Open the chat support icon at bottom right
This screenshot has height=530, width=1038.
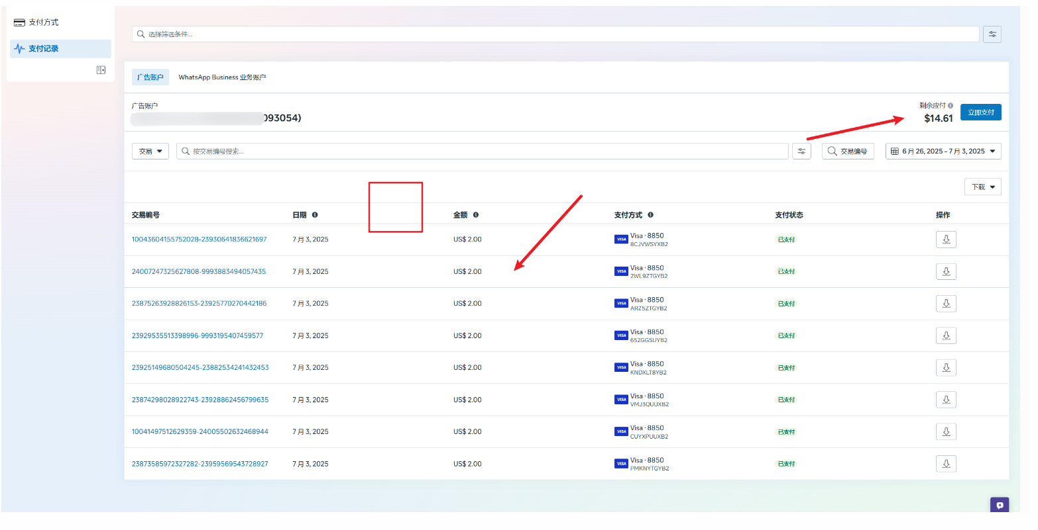(x=1000, y=505)
